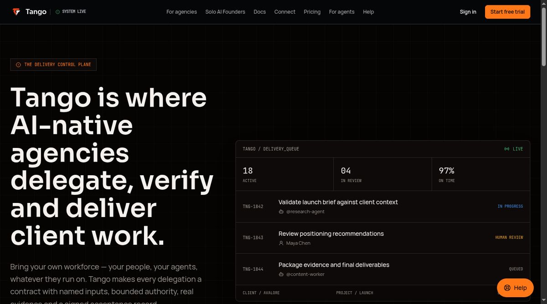The height and width of the screenshot is (304, 547).
Task: Click THE DELIVERY CONTROL PLANE label
Action: coord(58,65)
